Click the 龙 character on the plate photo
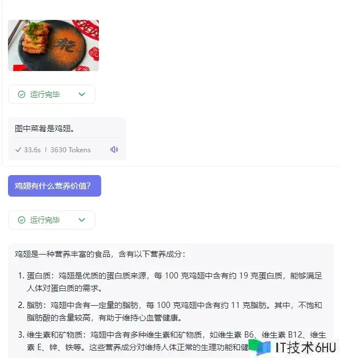This screenshot has width=340, height=358. 65,45
